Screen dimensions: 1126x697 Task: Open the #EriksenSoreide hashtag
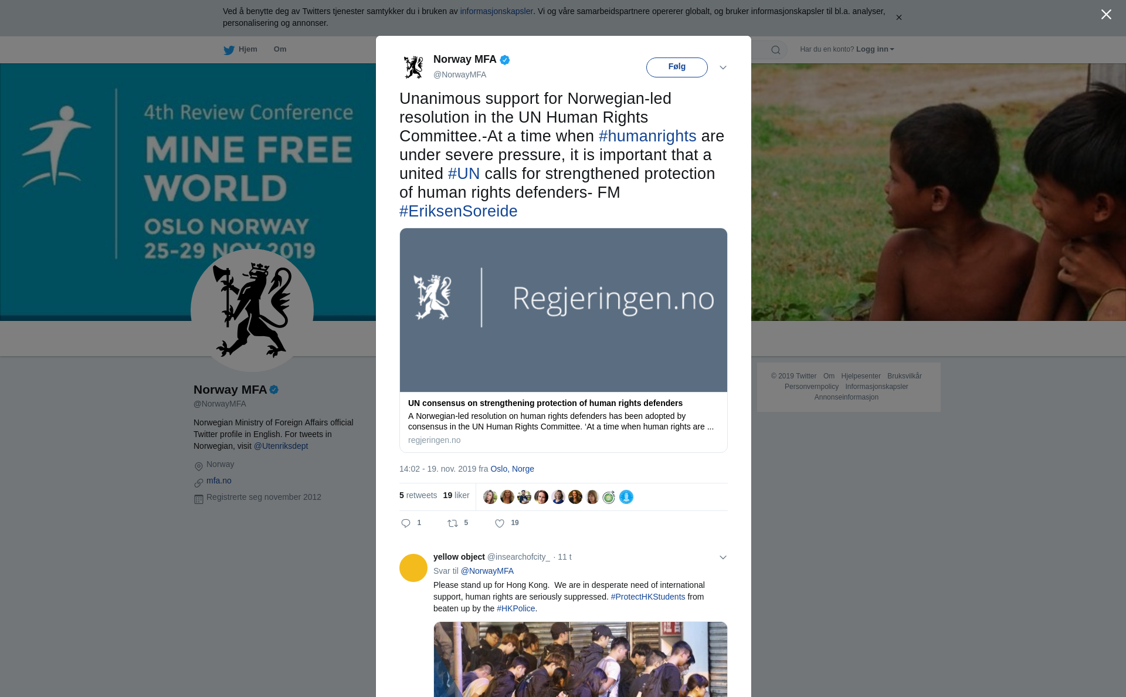459,211
